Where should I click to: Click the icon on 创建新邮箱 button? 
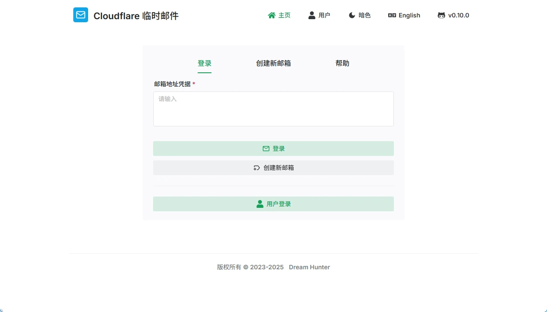tap(256, 168)
